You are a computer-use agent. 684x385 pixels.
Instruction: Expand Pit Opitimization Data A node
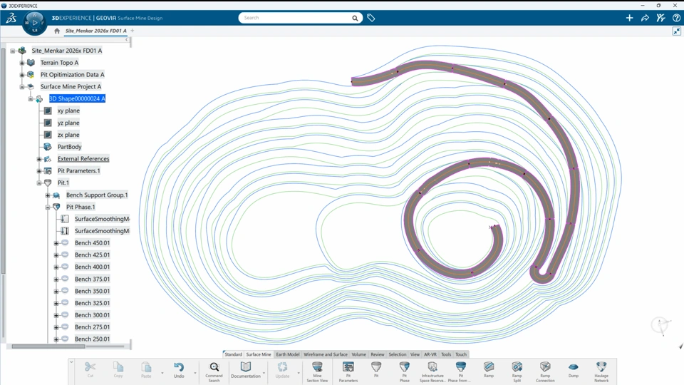click(22, 75)
